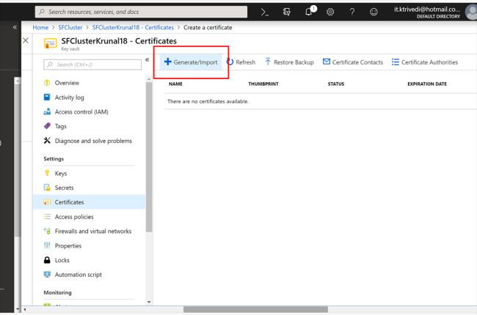This screenshot has height=315, width=477.
Task: Open directory and subscription filter icon
Action: 286,12
